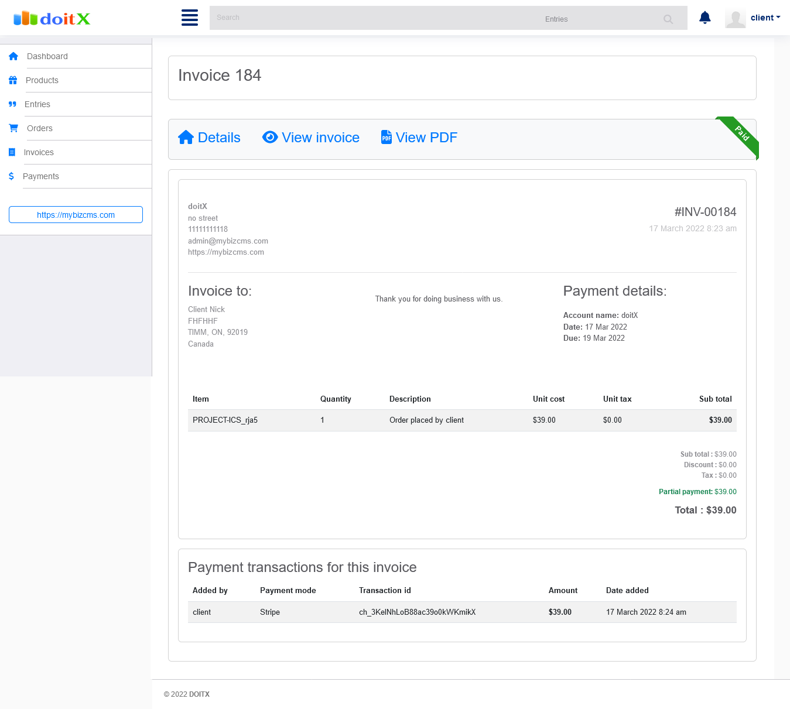The height and width of the screenshot is (709, 790).
Task: Click the PDF icon beside View PDF
Action: tap(386, 137)
